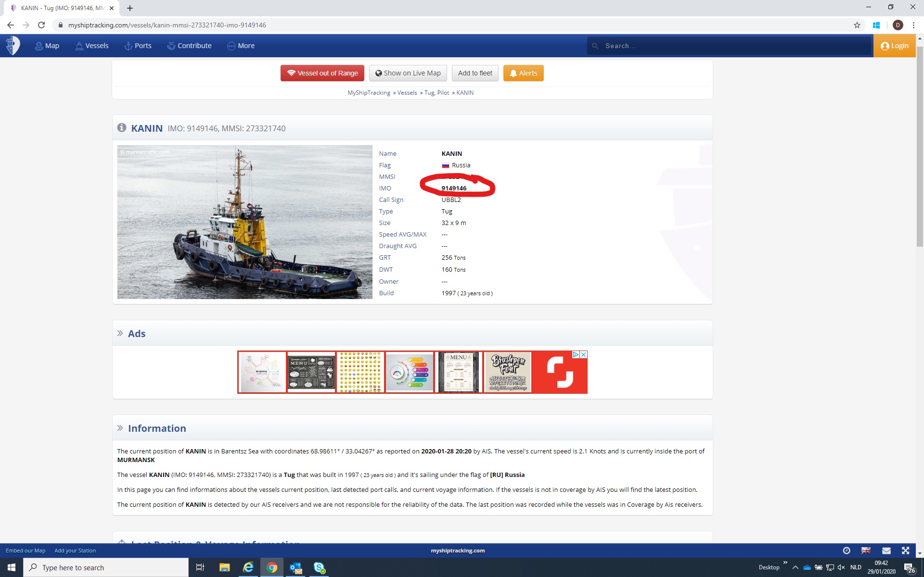This screenshot has width=924, height=577.
Task: Open Skype from the Windows taskbar
Action: pos(319,567)
